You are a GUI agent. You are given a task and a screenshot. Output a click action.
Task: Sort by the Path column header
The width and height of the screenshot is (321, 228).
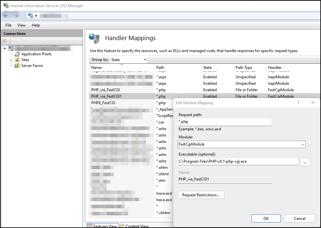pyautogui.click(x=178, y=68)
